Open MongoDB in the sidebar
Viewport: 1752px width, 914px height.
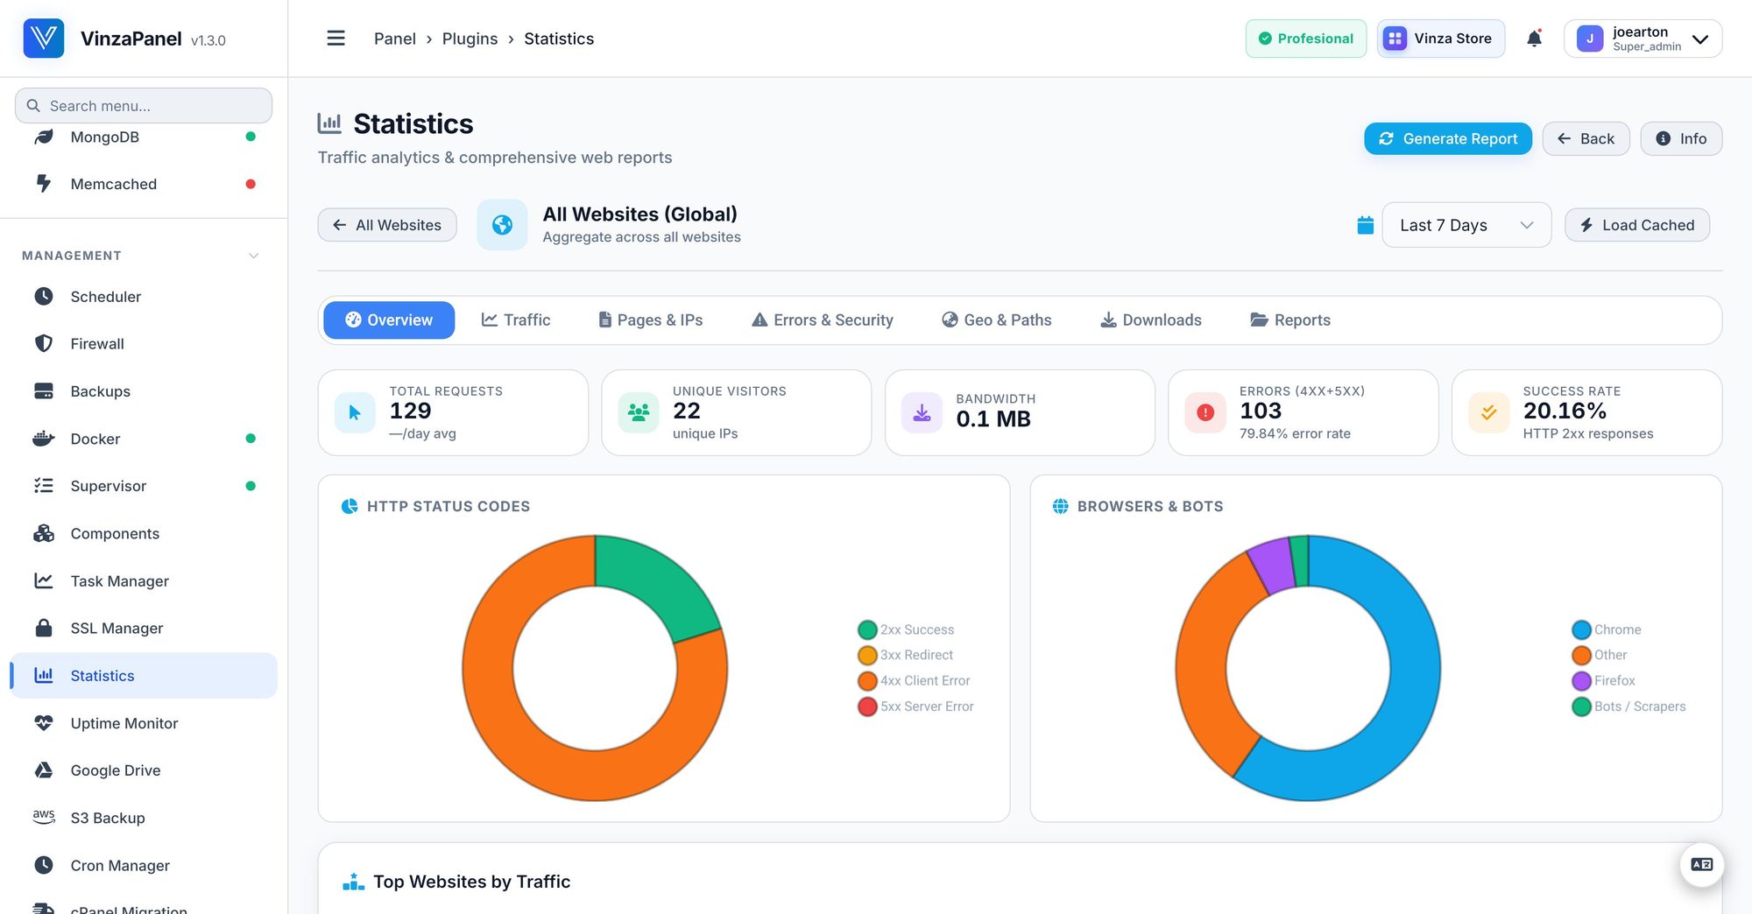(x=144, y=137)
